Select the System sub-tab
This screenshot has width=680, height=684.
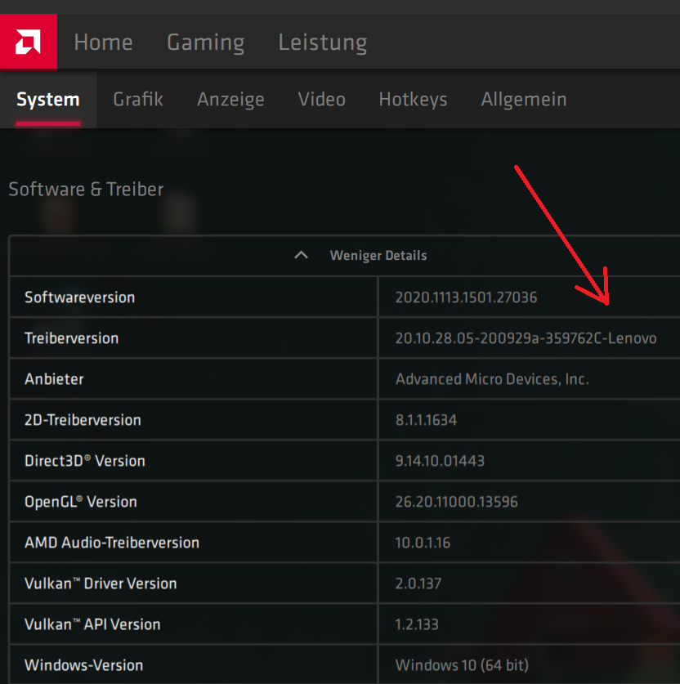pyautogui.click(x=48, y=100)
